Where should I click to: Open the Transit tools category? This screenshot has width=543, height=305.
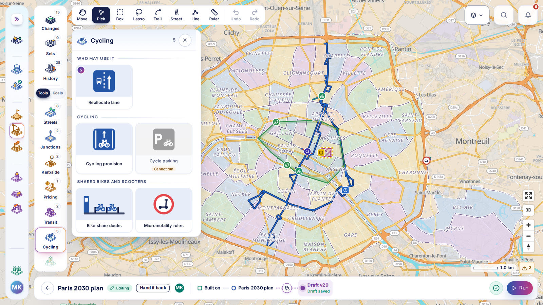point(51,215)
